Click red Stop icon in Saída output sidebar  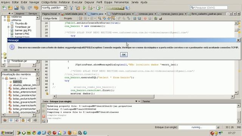[44, 116]
